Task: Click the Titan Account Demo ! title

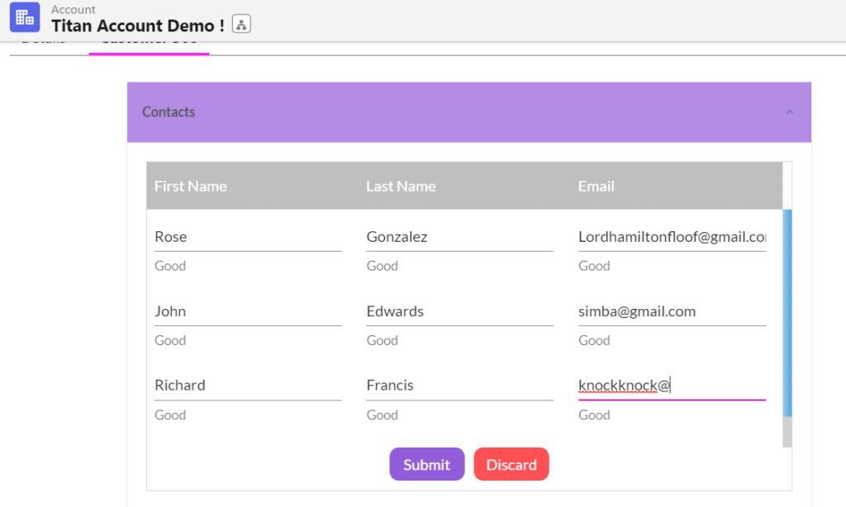Action: click(138, 26)
